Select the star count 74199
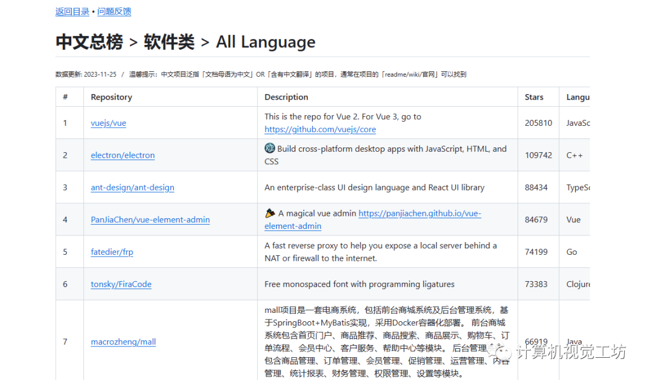This screenshot has width=647, height=380. [x=536, y=252]
